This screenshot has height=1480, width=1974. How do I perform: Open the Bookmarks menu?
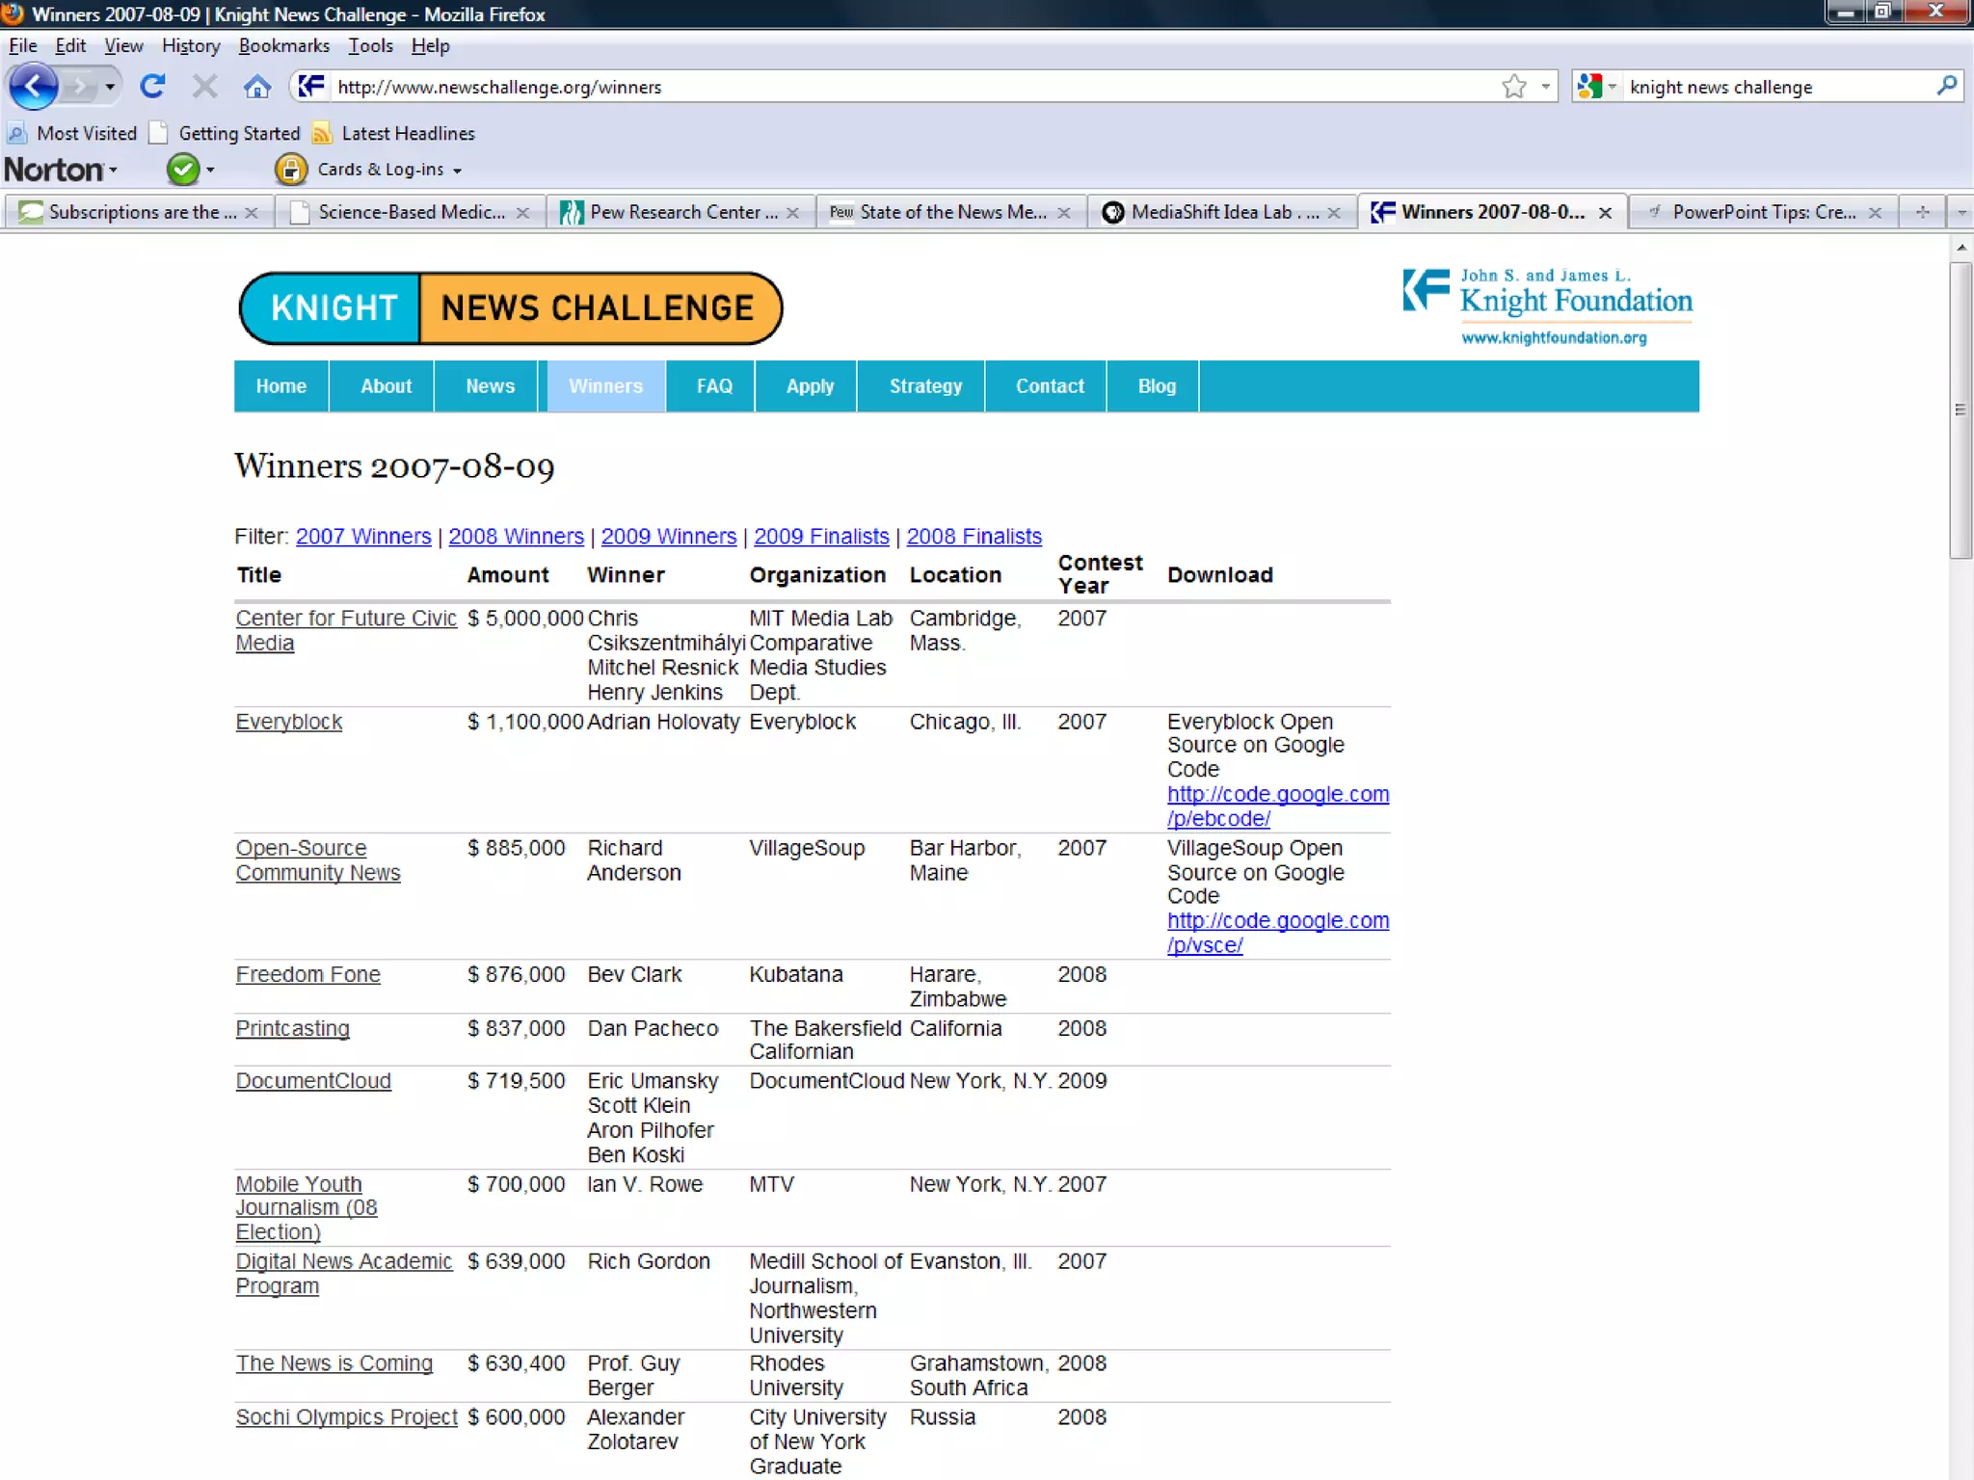pyautogui.click(x=283, y=45)
